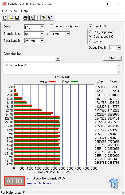Print results using the printer icon

(25, 18)
